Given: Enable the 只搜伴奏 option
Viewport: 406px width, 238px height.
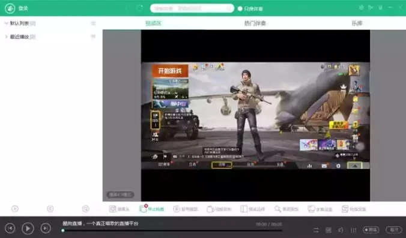Looking at the screenshot, I should click(x=250, y=9).
